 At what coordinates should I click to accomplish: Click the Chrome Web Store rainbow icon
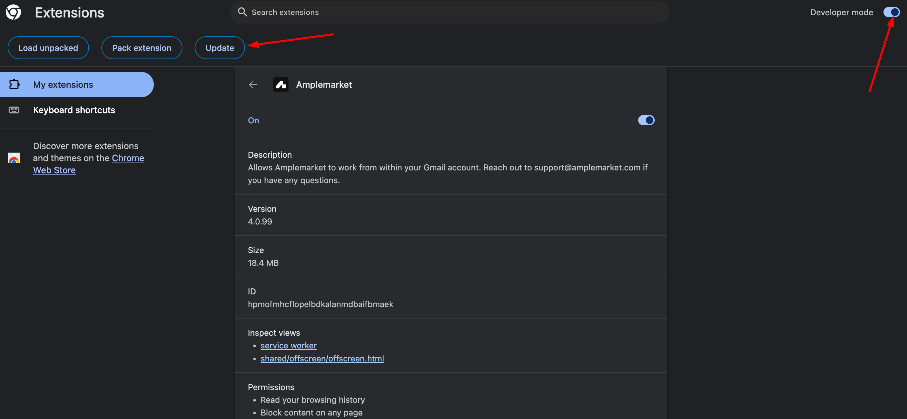pyautogui.click(x=14, y=158)
